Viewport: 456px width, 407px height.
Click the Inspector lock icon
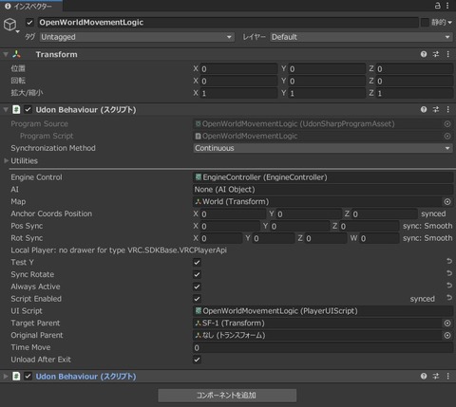[x=437, y=6]
